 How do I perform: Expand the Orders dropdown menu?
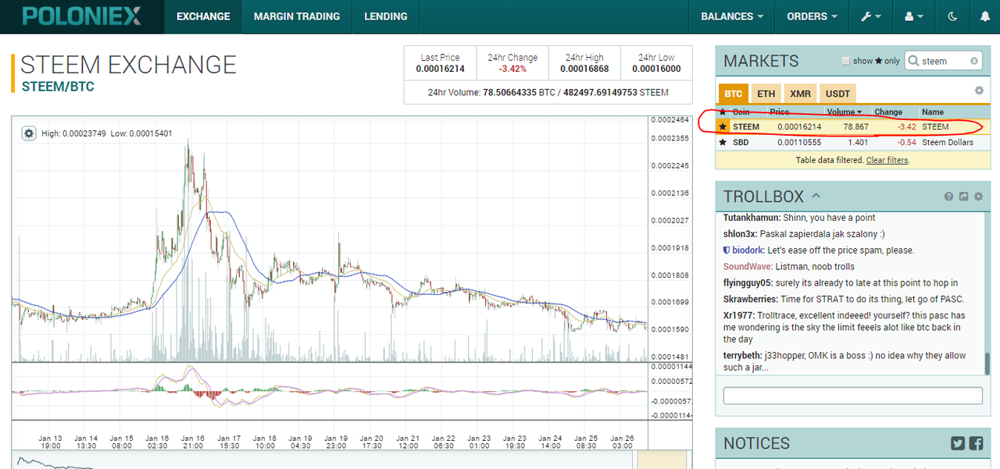coord(812,16)
